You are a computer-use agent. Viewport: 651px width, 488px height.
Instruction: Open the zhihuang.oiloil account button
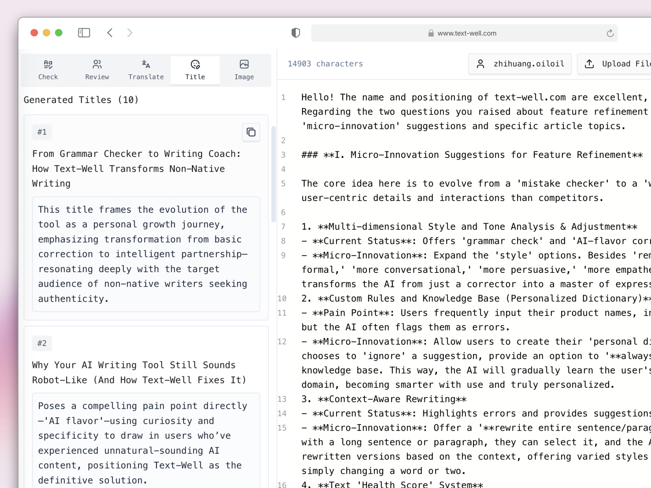[x=520, y=64]
